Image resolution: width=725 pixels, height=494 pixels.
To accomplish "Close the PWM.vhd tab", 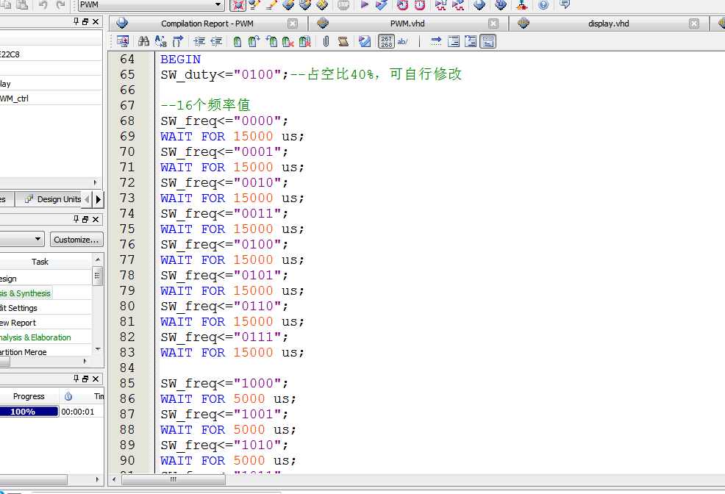I will click(x=493, y=24).
